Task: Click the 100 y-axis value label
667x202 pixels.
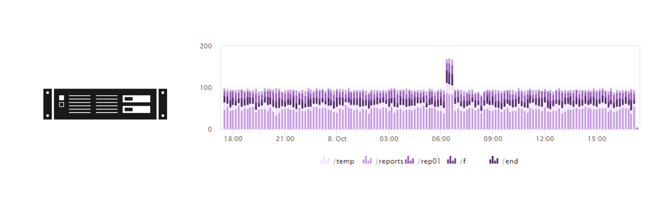Action: click(x=206, y=87)
